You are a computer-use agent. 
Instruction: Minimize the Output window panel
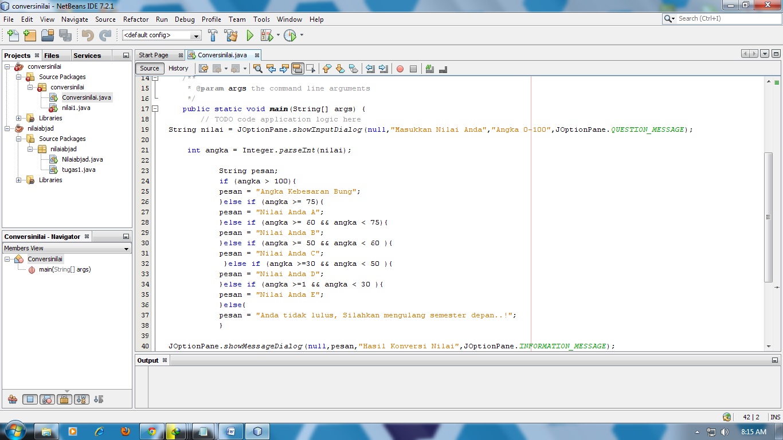pyautogui.click(x=776, y=360)
